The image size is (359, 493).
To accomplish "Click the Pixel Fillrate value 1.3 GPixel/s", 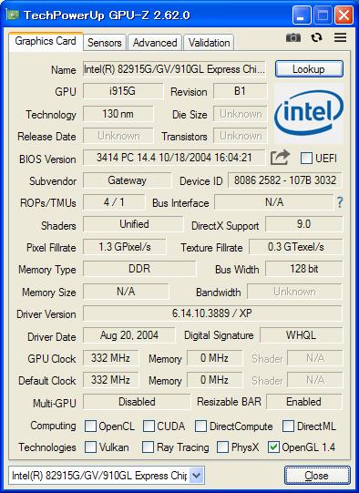I will (x=125, y=247).
